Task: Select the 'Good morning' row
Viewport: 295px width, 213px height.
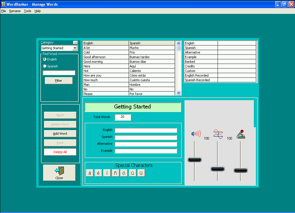Action: coord(129,62)
